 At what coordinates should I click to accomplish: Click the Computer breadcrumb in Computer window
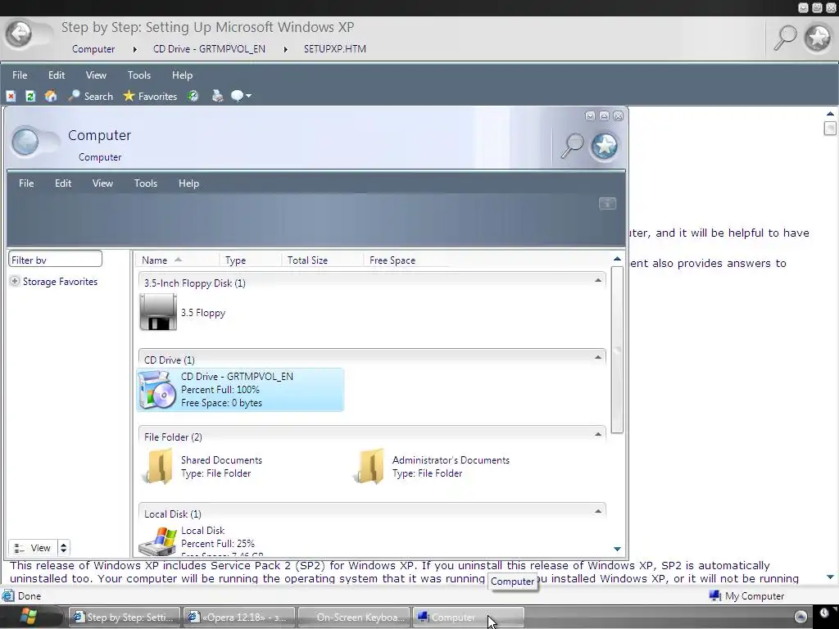click(x=100, y=157)
